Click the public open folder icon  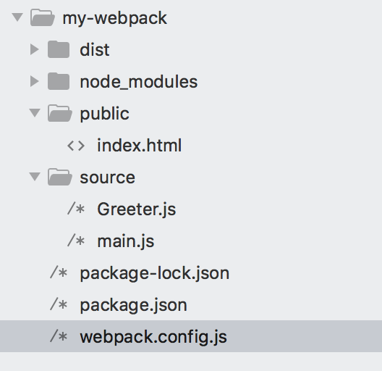(x=60, y=113)
